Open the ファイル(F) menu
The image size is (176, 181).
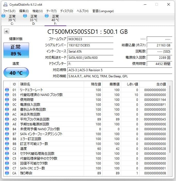pyautogui.click(x=9, y=11)
